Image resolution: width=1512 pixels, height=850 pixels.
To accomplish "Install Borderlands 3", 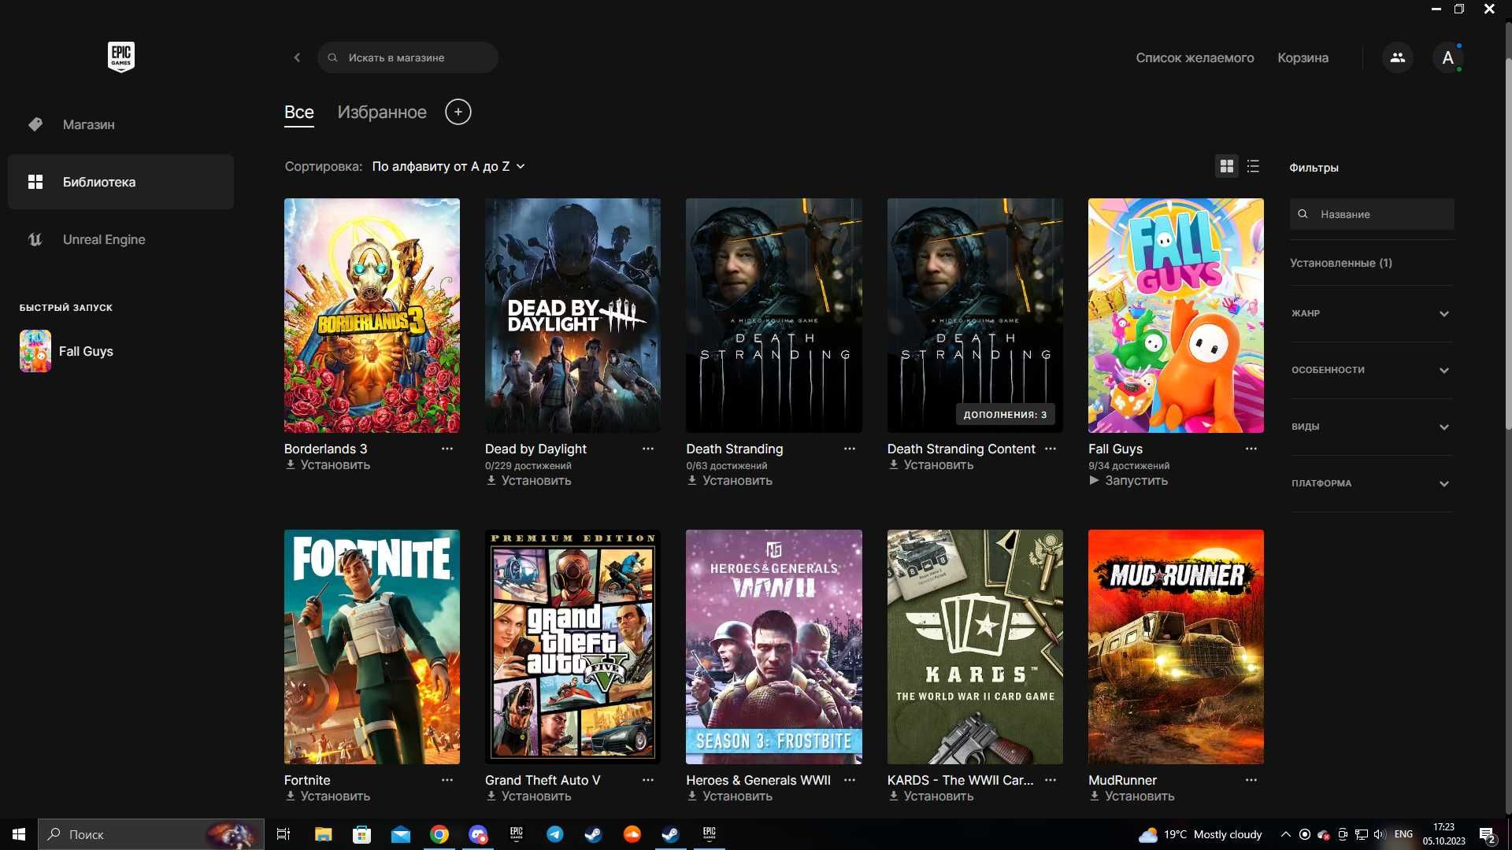I will point(328,465).
